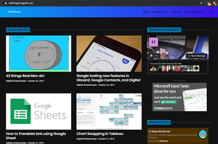
Task: Open 'How to Translate text using Google Sheet'
Action: [36, 136]
